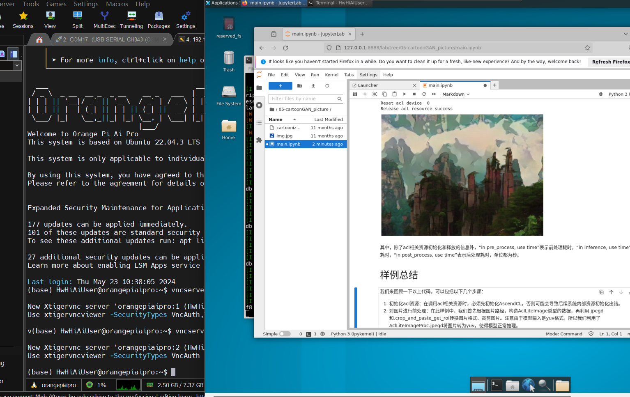Run the selected cell with the play icon

click(404, 94)
